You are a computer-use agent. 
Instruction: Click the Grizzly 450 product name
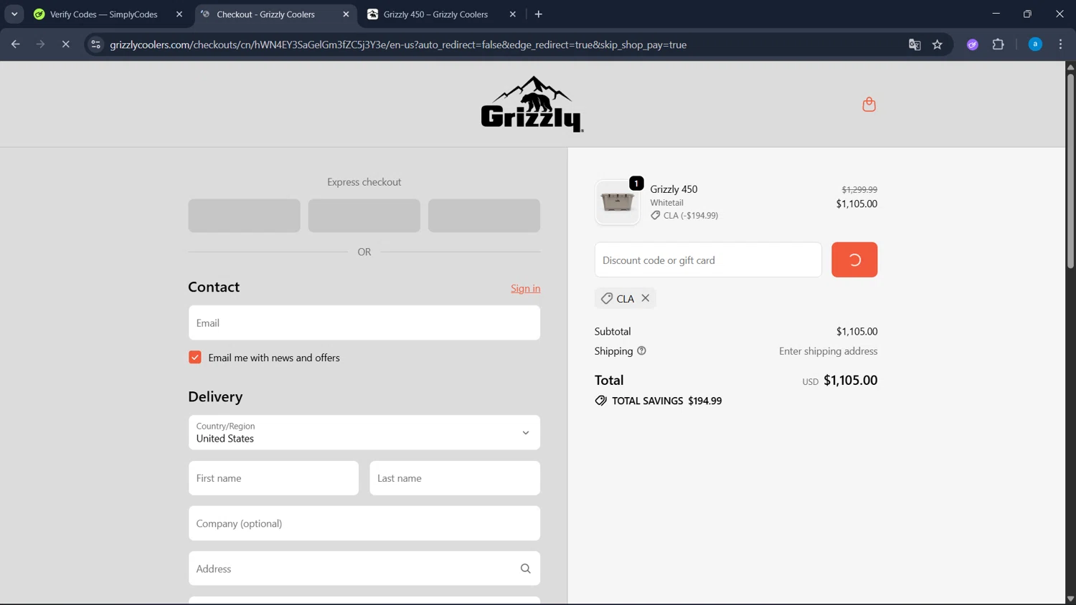674,189
